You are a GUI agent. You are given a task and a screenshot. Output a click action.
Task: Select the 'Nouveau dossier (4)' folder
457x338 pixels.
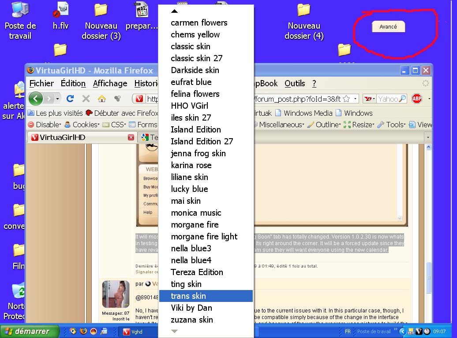tap(304, 21)
